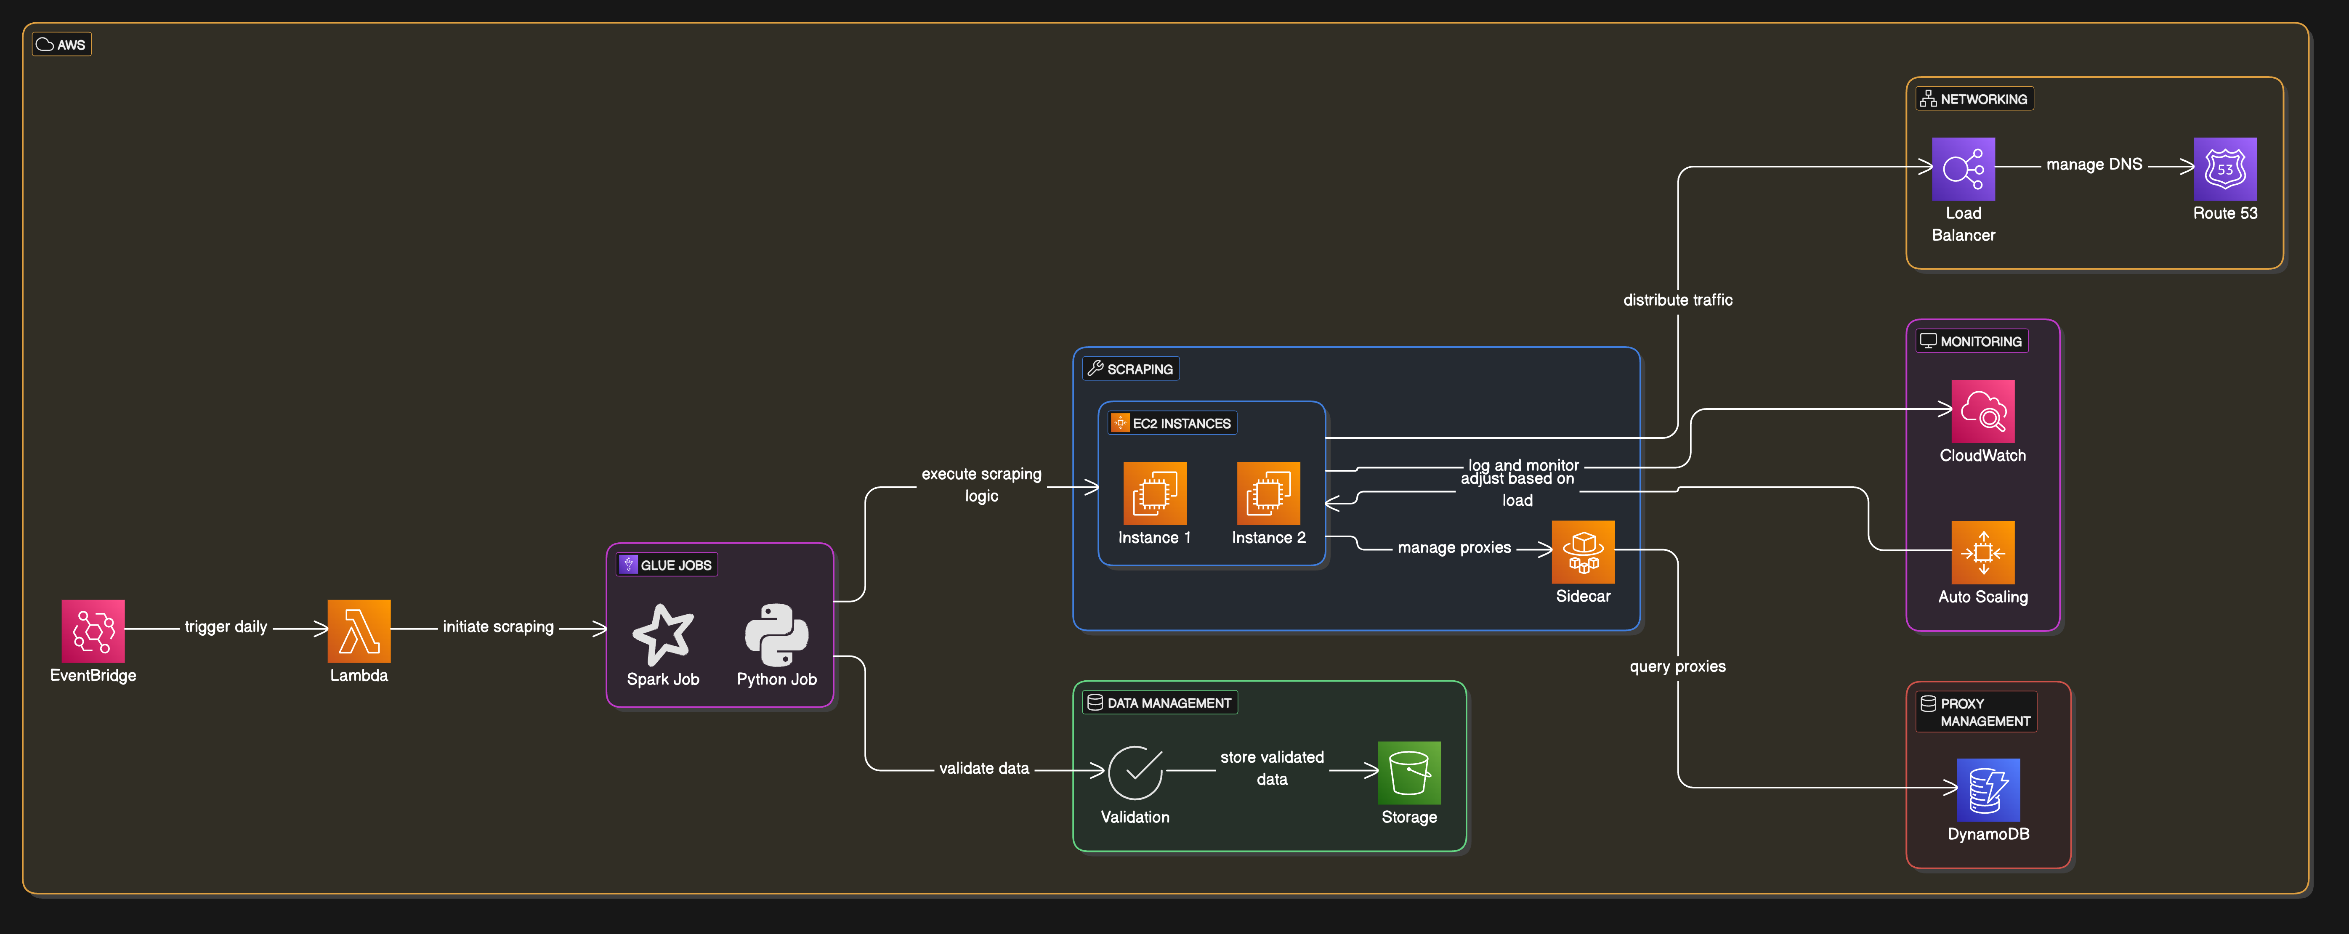Image resolution: width=2349 pixels, height=934 pixels.
Task: Click the Load Balancer icon
Action: click(1963, 169)
